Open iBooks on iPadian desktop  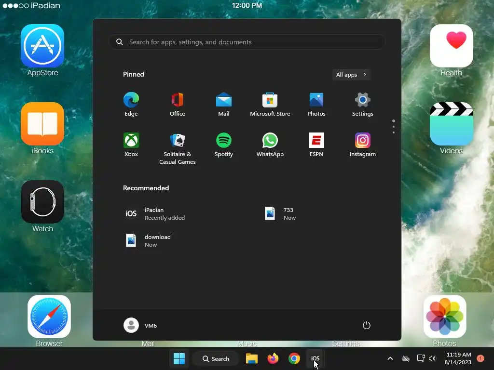(42, 128)
